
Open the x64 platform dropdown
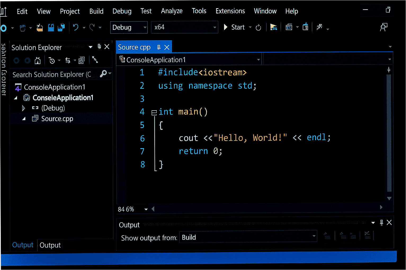pos(185,27)
